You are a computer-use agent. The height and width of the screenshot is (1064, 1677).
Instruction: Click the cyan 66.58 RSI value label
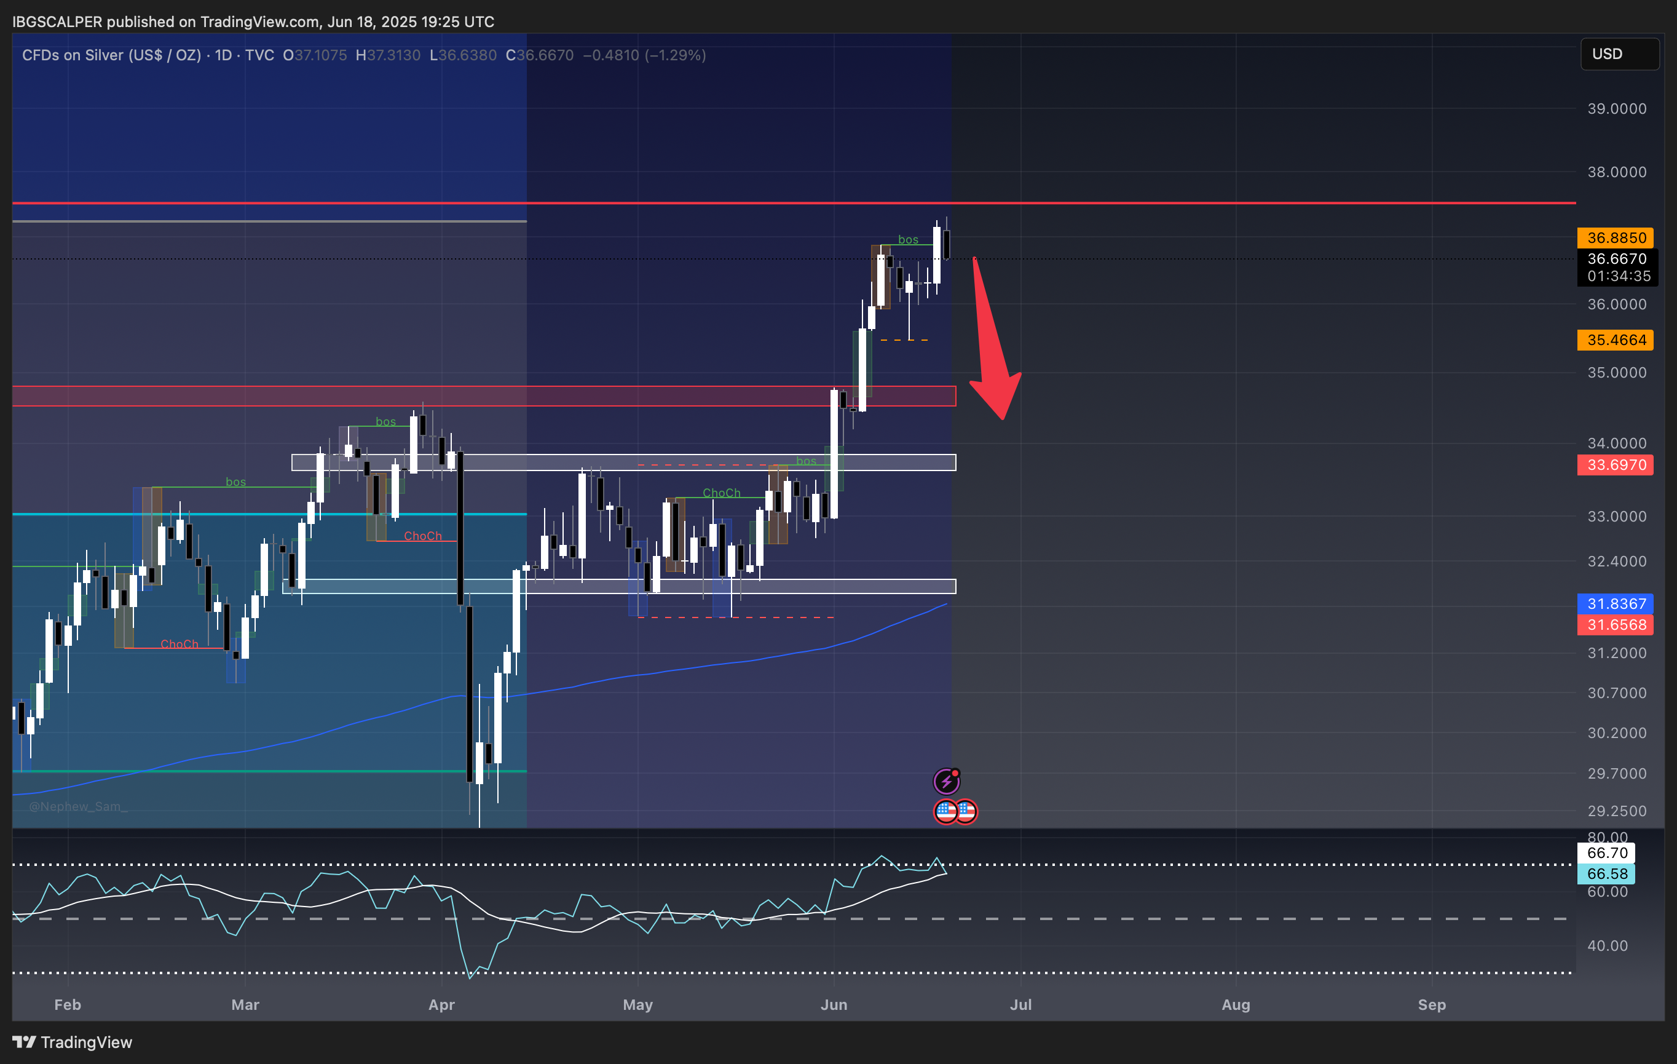pyautogui.click(x=1607, y=874)
